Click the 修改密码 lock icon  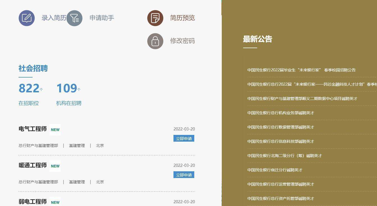(155, 41)
